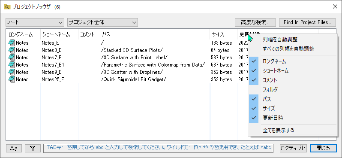Click the Notes icon in the Notes_E row

pyautogui.click(x=12, y=43)
